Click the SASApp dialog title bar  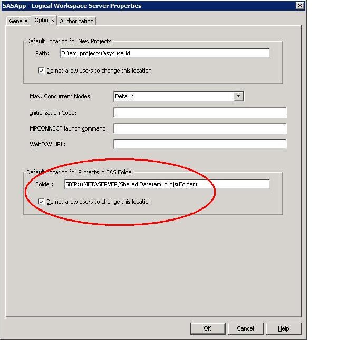coord(132,6)
